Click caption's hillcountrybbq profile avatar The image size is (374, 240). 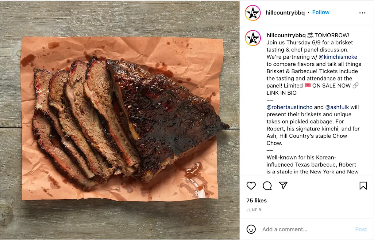point(253,38)
